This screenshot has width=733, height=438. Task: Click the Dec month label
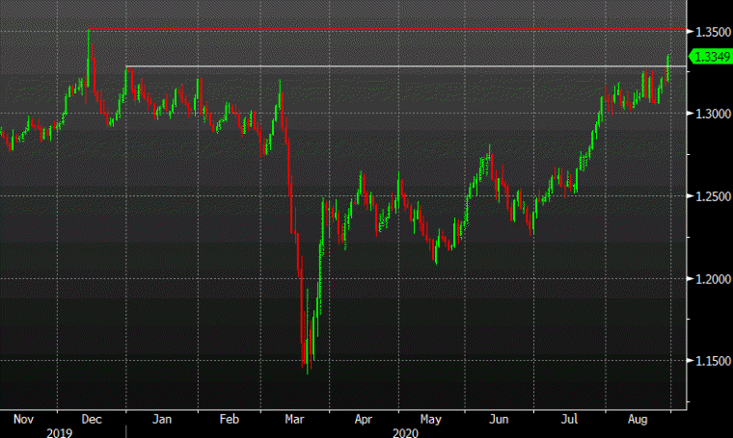click(x=92, y=419)
